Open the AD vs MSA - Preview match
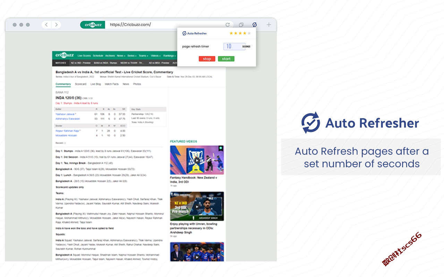The width and height of the screenshot is (444, 277). coord(159,63)
